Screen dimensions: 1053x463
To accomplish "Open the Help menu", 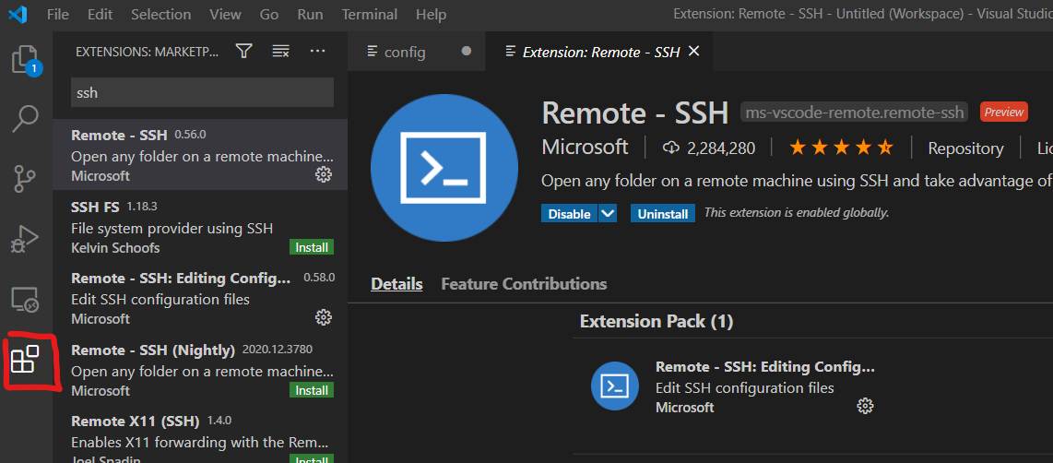I will point(431,14).
